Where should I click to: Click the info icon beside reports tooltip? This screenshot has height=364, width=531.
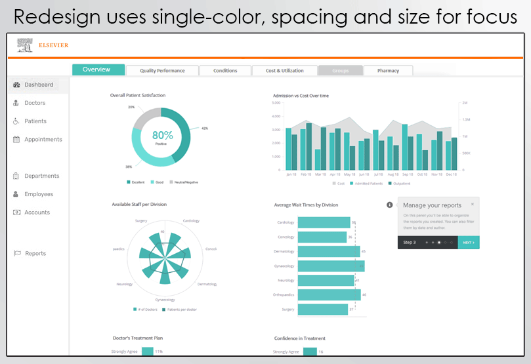coord(389,205)
